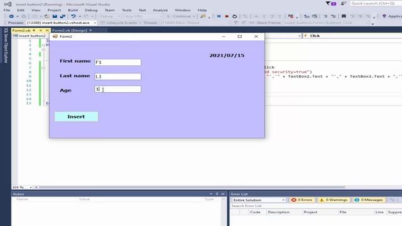
Task: Click the red Stop Debugging icon
Action: point(227,16)
